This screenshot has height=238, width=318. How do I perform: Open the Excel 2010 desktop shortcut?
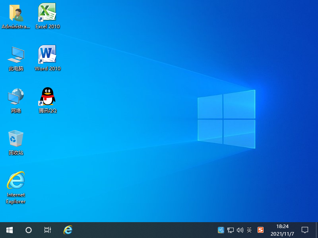[47, 12]
